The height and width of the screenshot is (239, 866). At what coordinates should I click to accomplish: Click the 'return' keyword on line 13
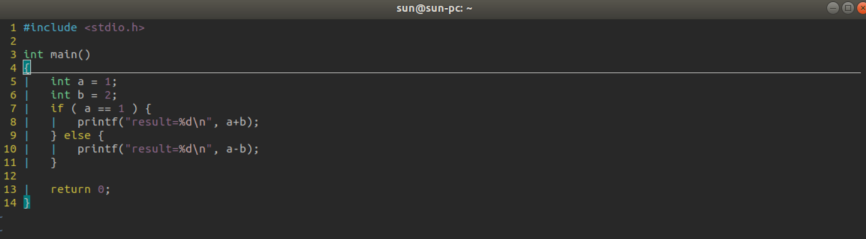click(70, 189)
